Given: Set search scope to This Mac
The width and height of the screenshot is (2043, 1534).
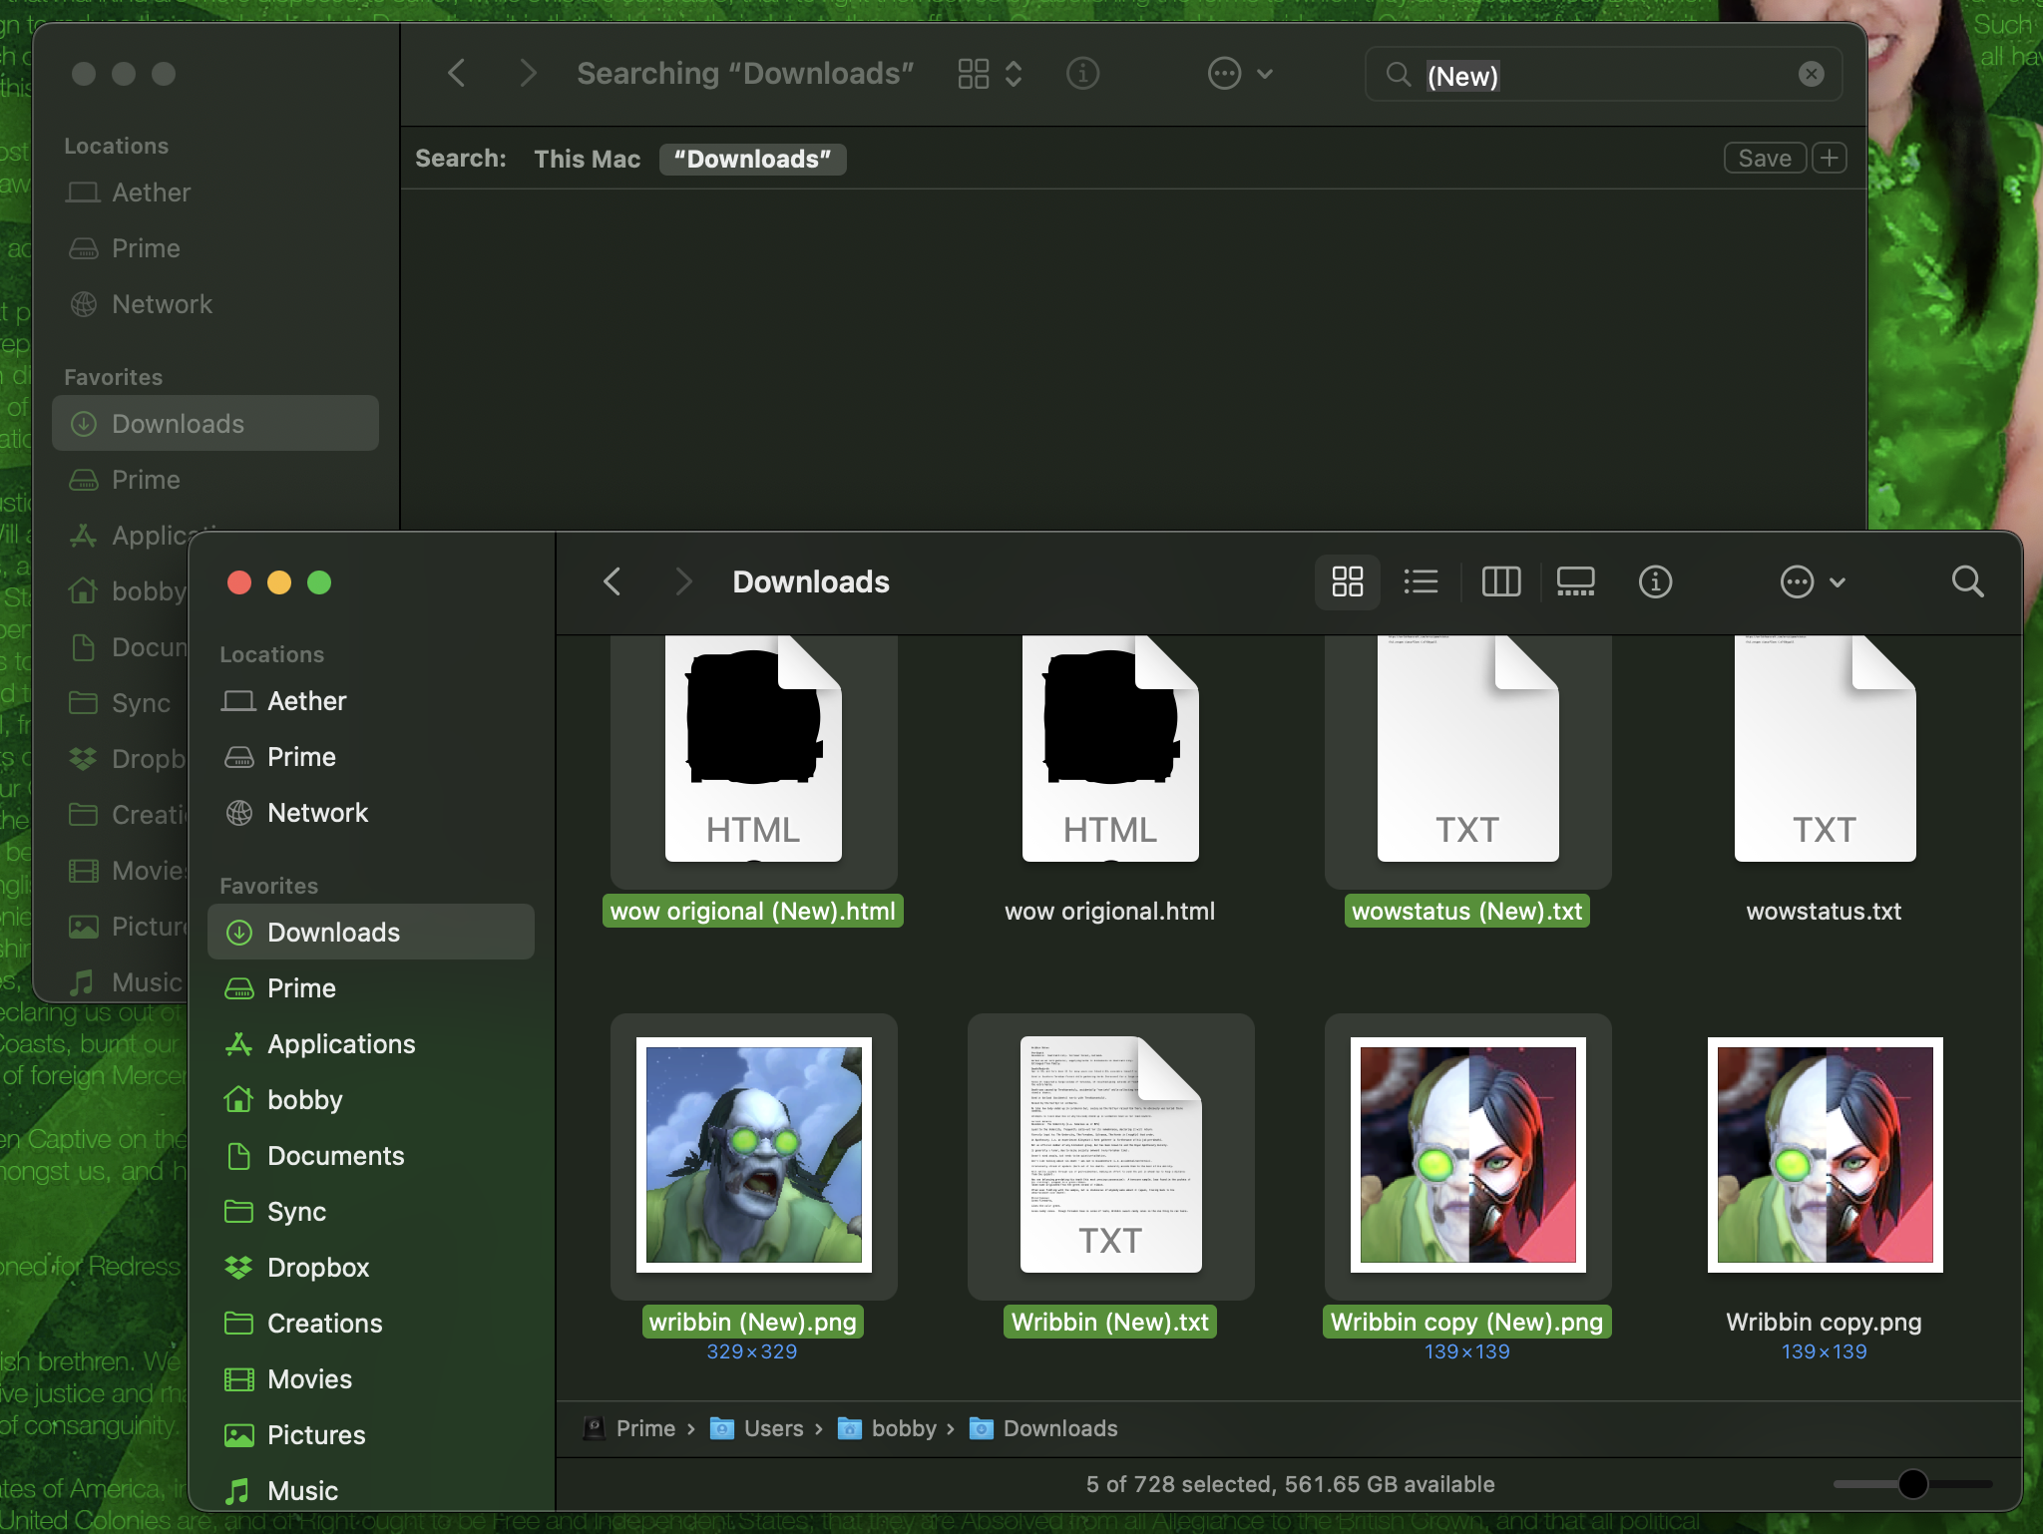Looking at the screenshot, I should click(x=587, y=160).
